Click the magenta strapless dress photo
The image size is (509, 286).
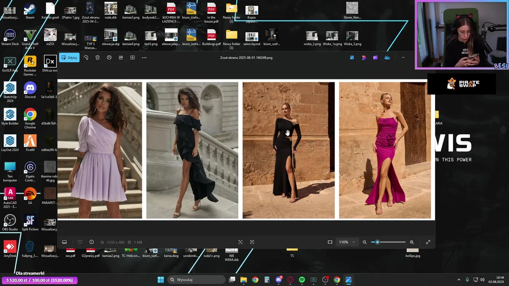(x=385, y=150)
